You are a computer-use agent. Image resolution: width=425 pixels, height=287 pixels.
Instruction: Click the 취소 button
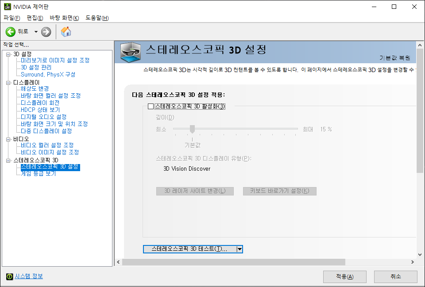point(396,276)
